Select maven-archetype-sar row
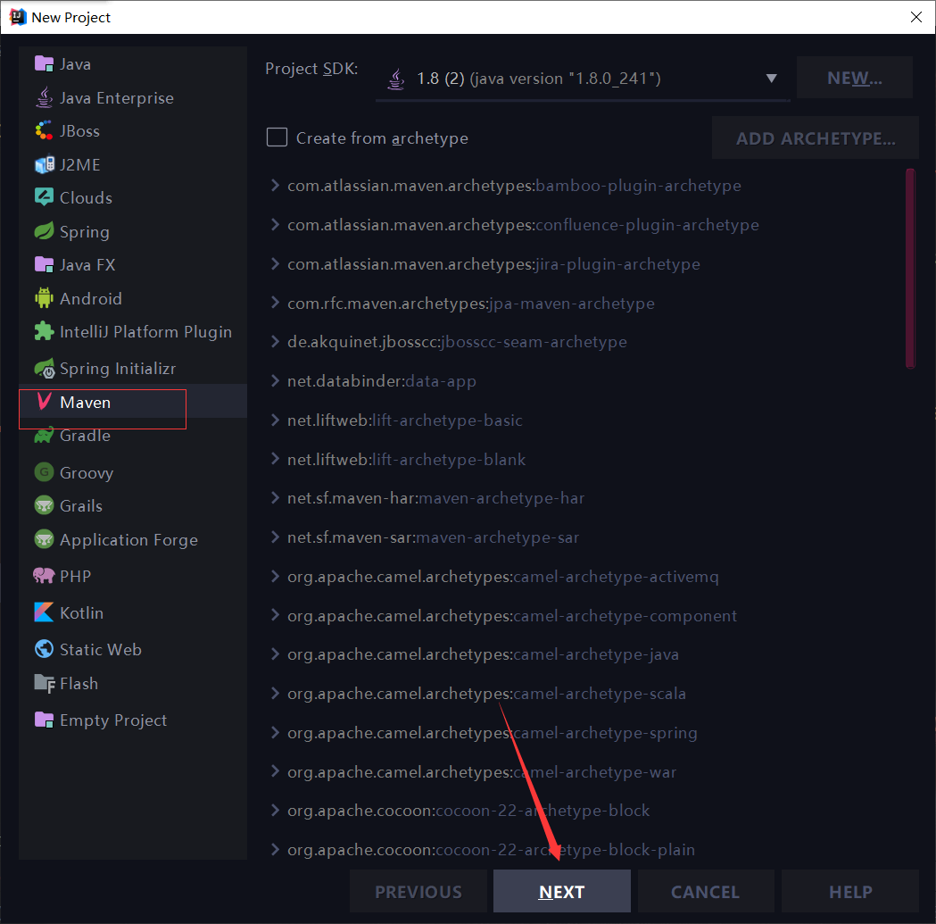The height and width of the screenshot is (924, 936). pos(584,537)
